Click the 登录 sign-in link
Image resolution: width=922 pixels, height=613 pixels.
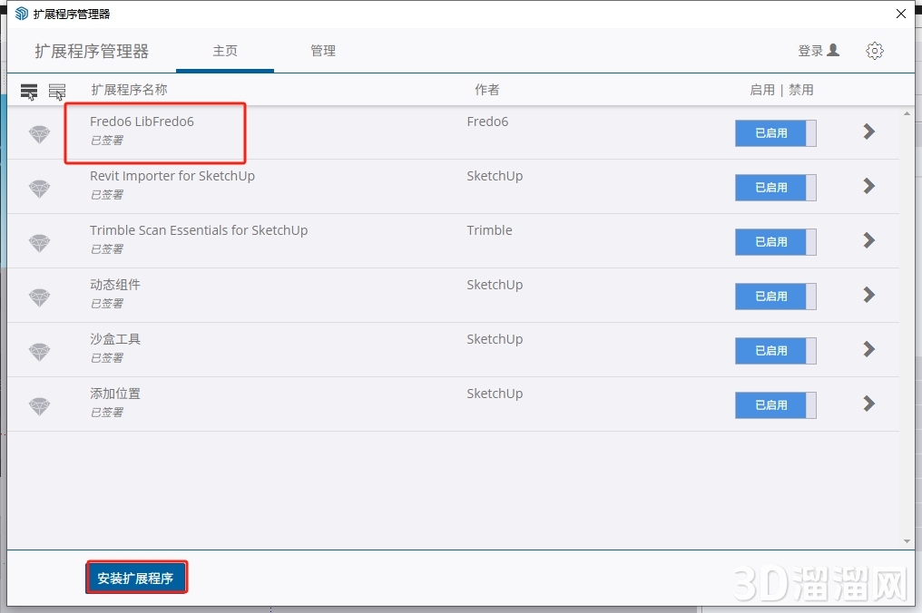point(810,51)
